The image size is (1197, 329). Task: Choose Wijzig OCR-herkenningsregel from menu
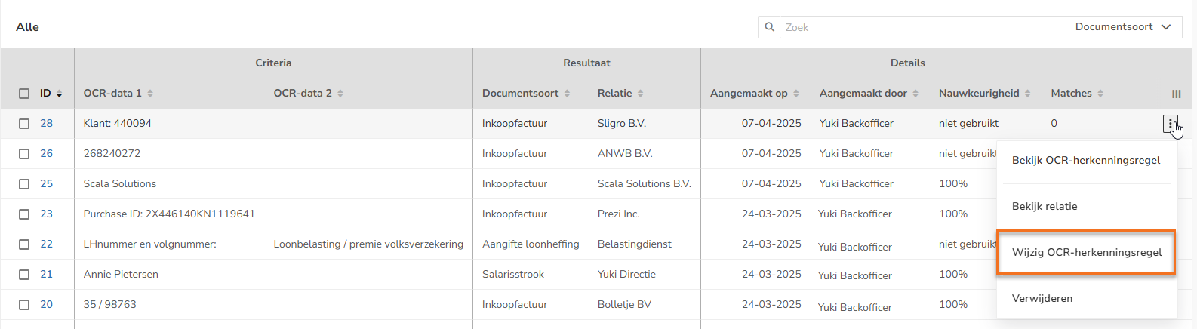click(x=1086, y=252)
